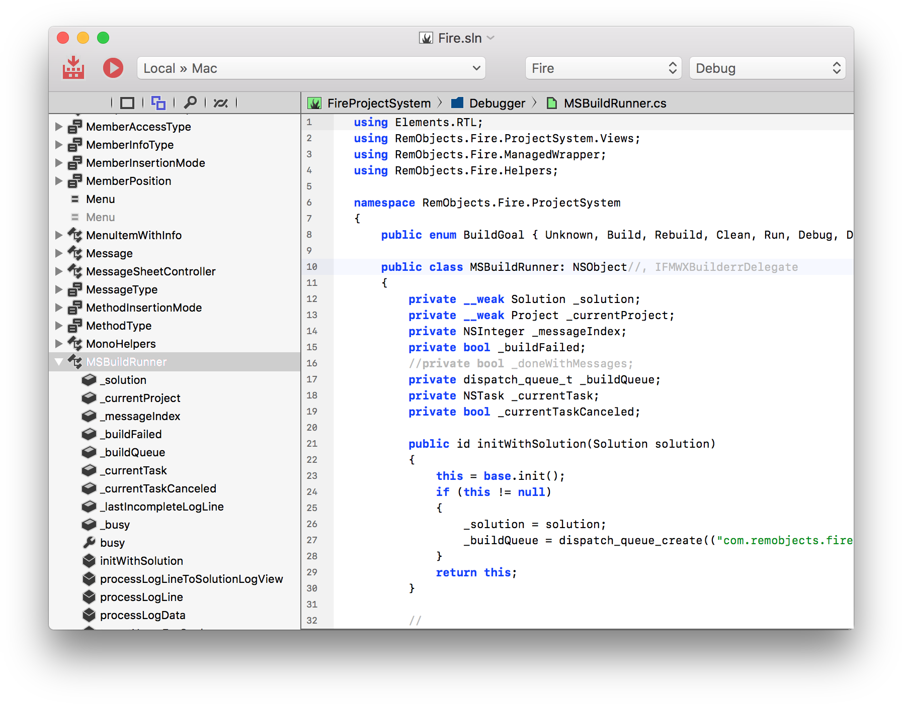Viewport: 902px width, 704px height.
Task: Click the Build icon in the toolbar
Action: (x=73, y=68)
